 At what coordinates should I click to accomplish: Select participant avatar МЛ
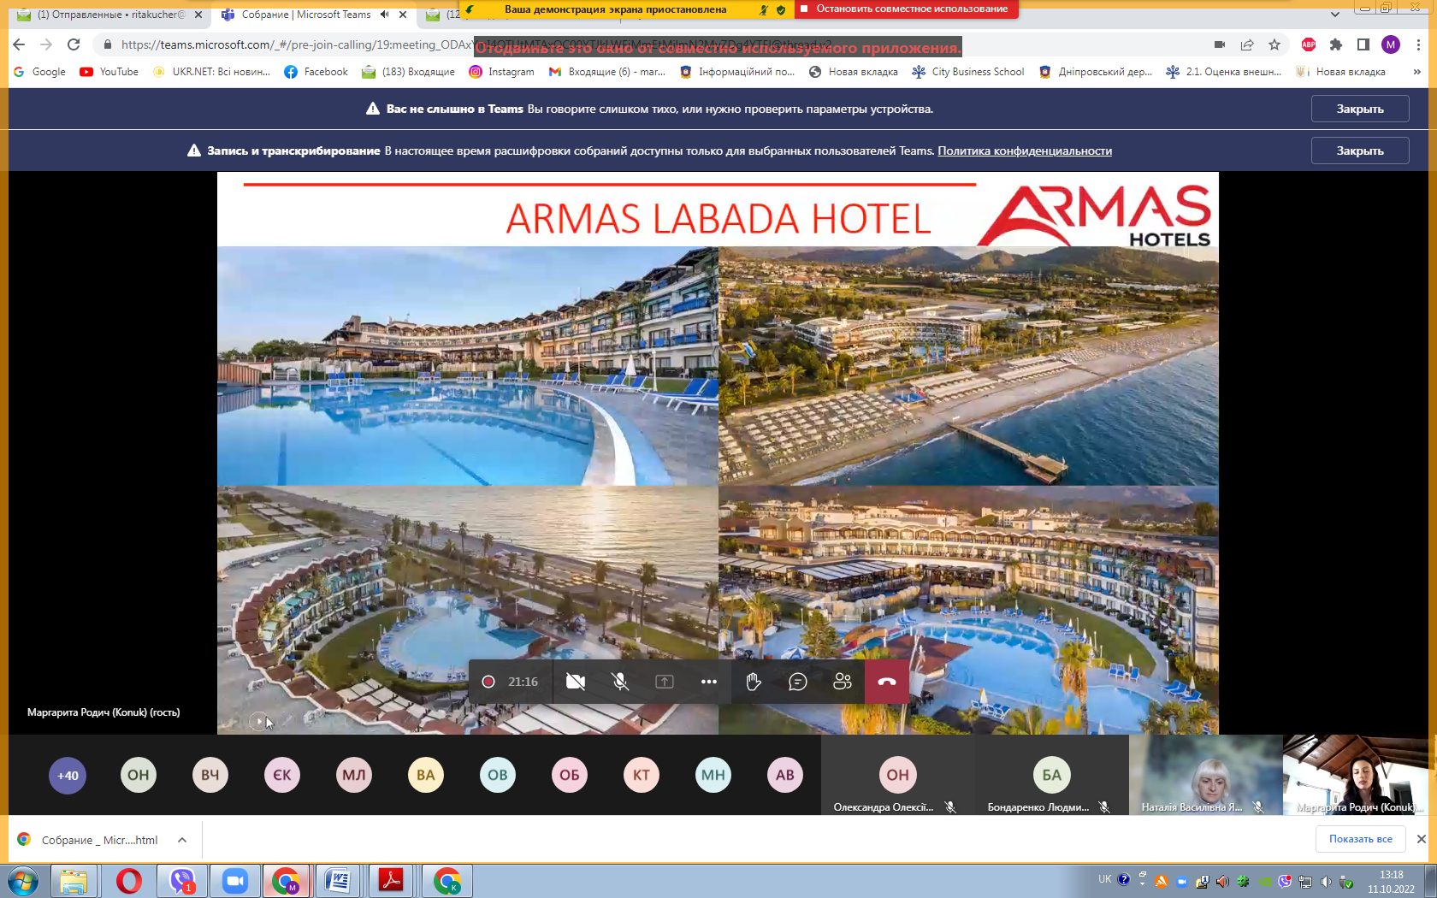[x=354, y=776]
